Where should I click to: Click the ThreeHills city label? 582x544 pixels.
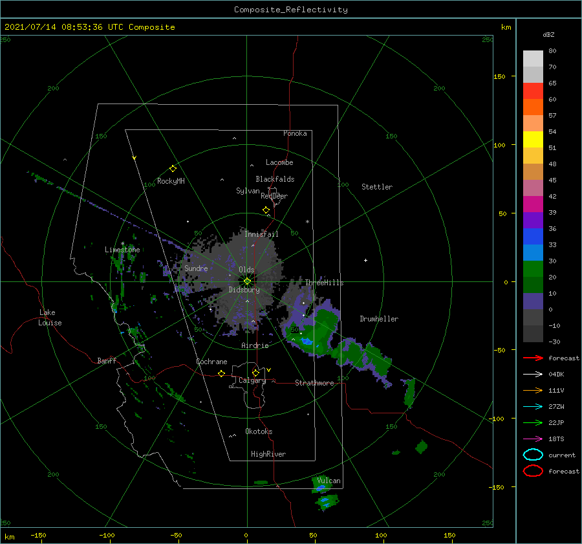pos(325,283)
